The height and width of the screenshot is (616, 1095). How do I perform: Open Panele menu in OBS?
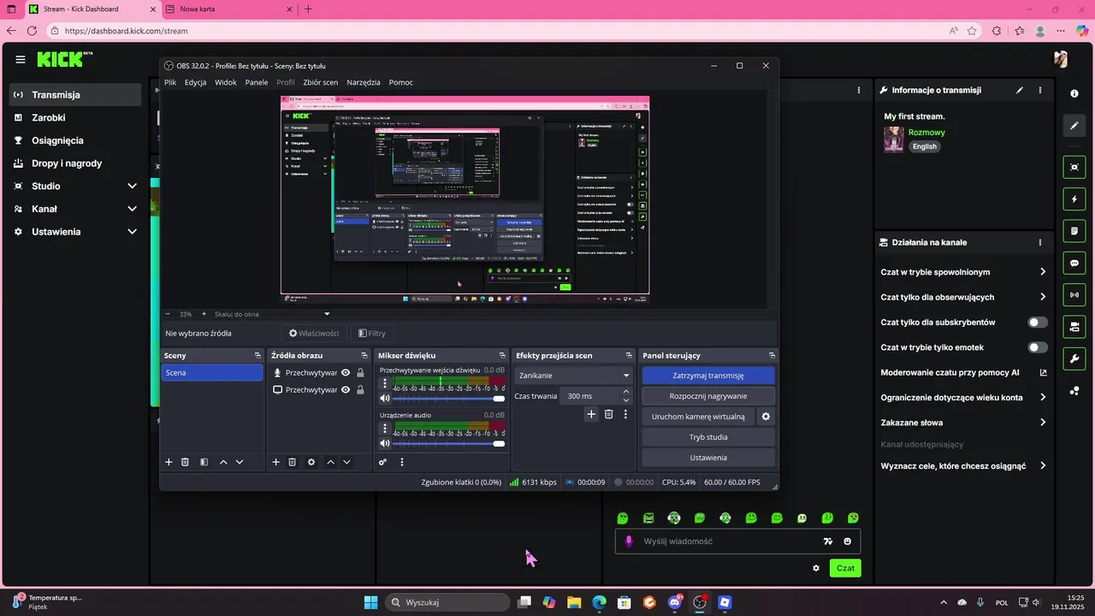(x=257, y=82)
